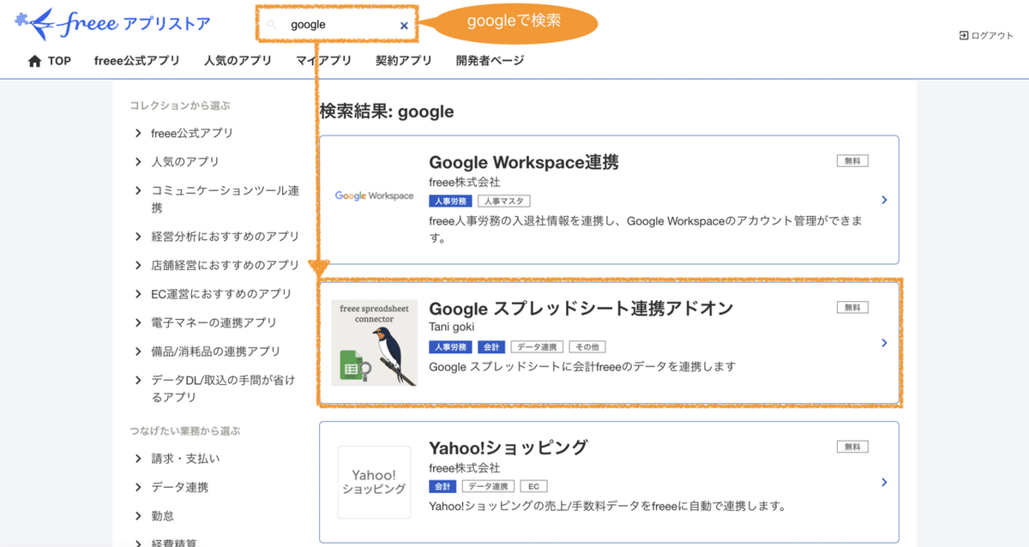Expand 経営分析におすすめのアプリ chevron
This screenshot has height=547, width=1029.
138,236
